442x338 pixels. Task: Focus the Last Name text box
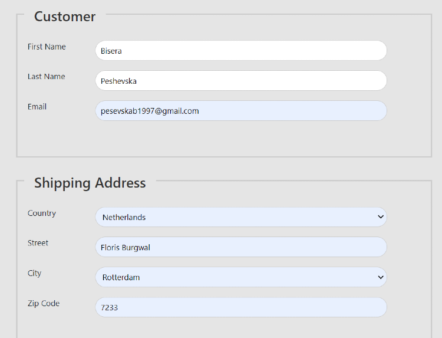point(240,81)
